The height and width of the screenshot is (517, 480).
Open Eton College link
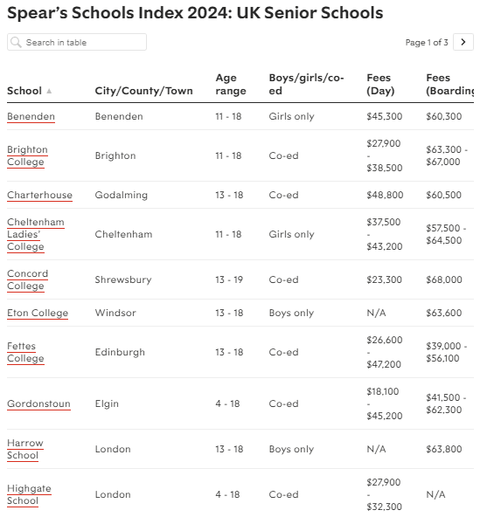click(x=38, y=313)
